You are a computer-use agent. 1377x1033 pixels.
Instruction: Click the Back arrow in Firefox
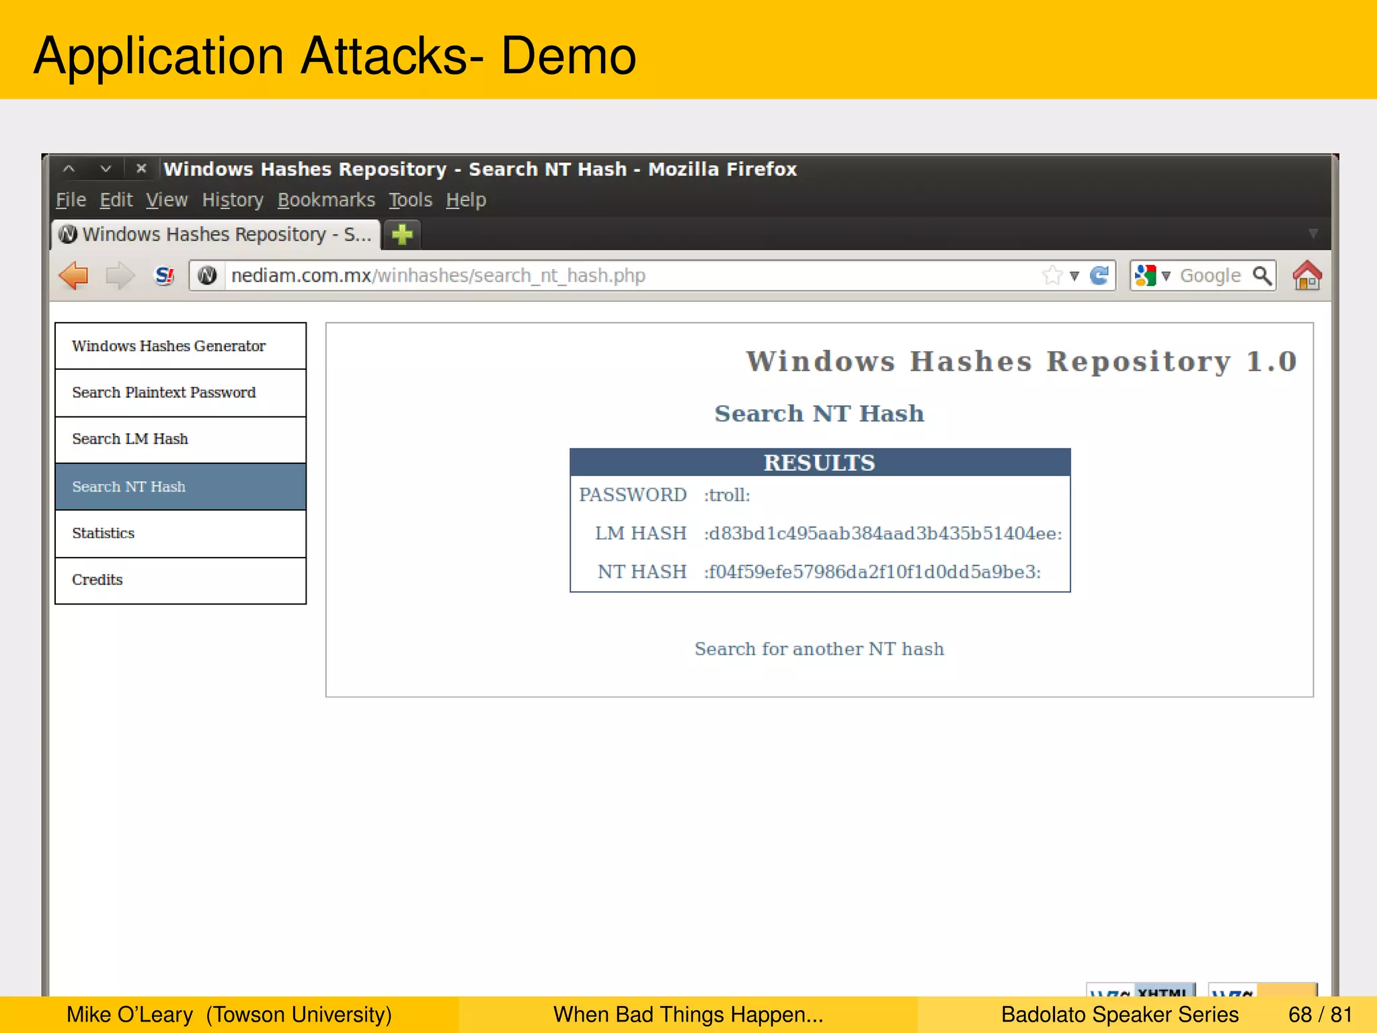click(x=74, y=276)
